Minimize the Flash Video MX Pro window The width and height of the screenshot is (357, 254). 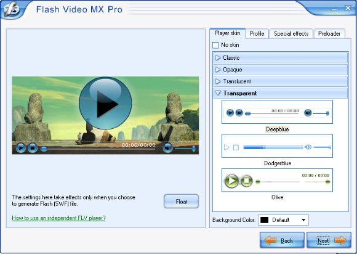(334, 10)
